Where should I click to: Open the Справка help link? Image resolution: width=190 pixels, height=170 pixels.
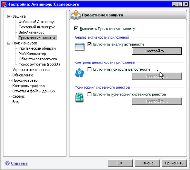[19, 163]
